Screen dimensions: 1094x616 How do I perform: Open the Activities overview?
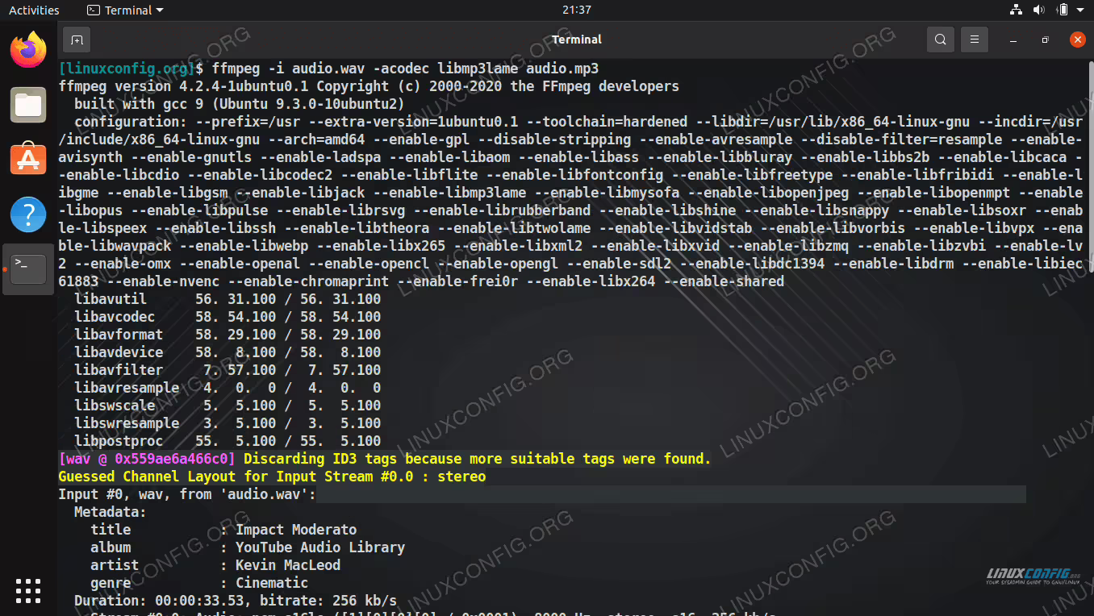[x=34, y=10]
